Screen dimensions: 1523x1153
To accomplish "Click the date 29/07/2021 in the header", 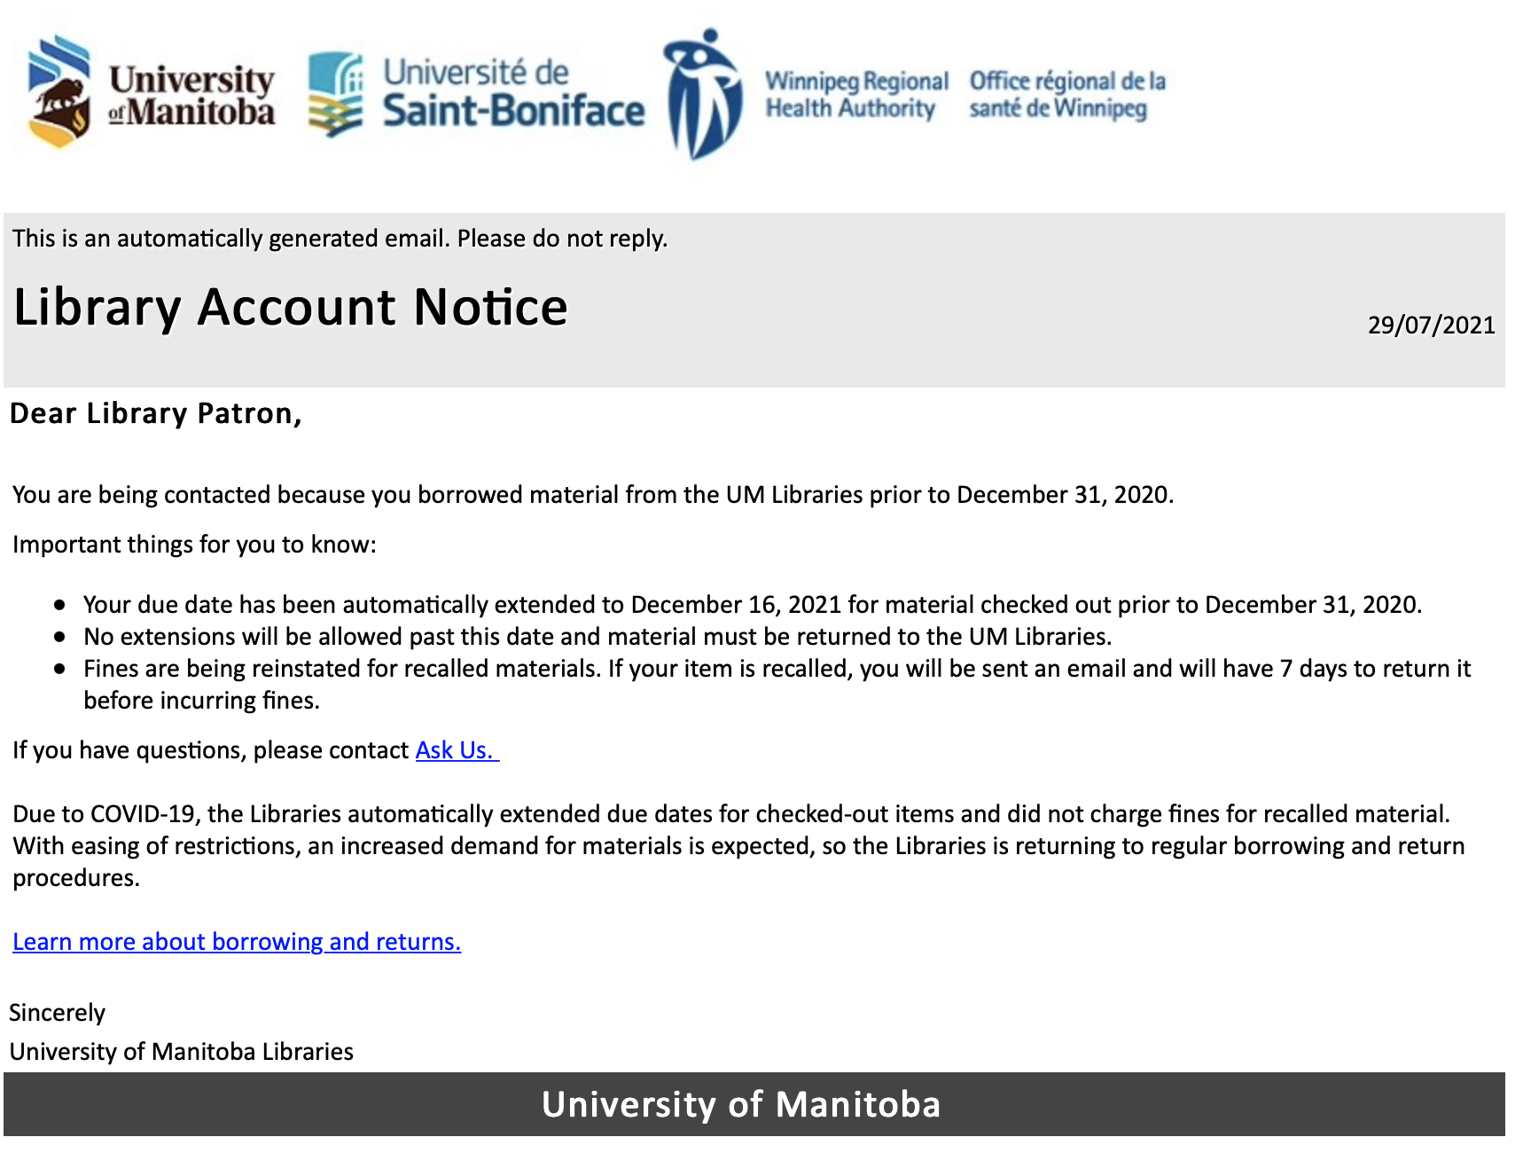I will point(1430,326).
